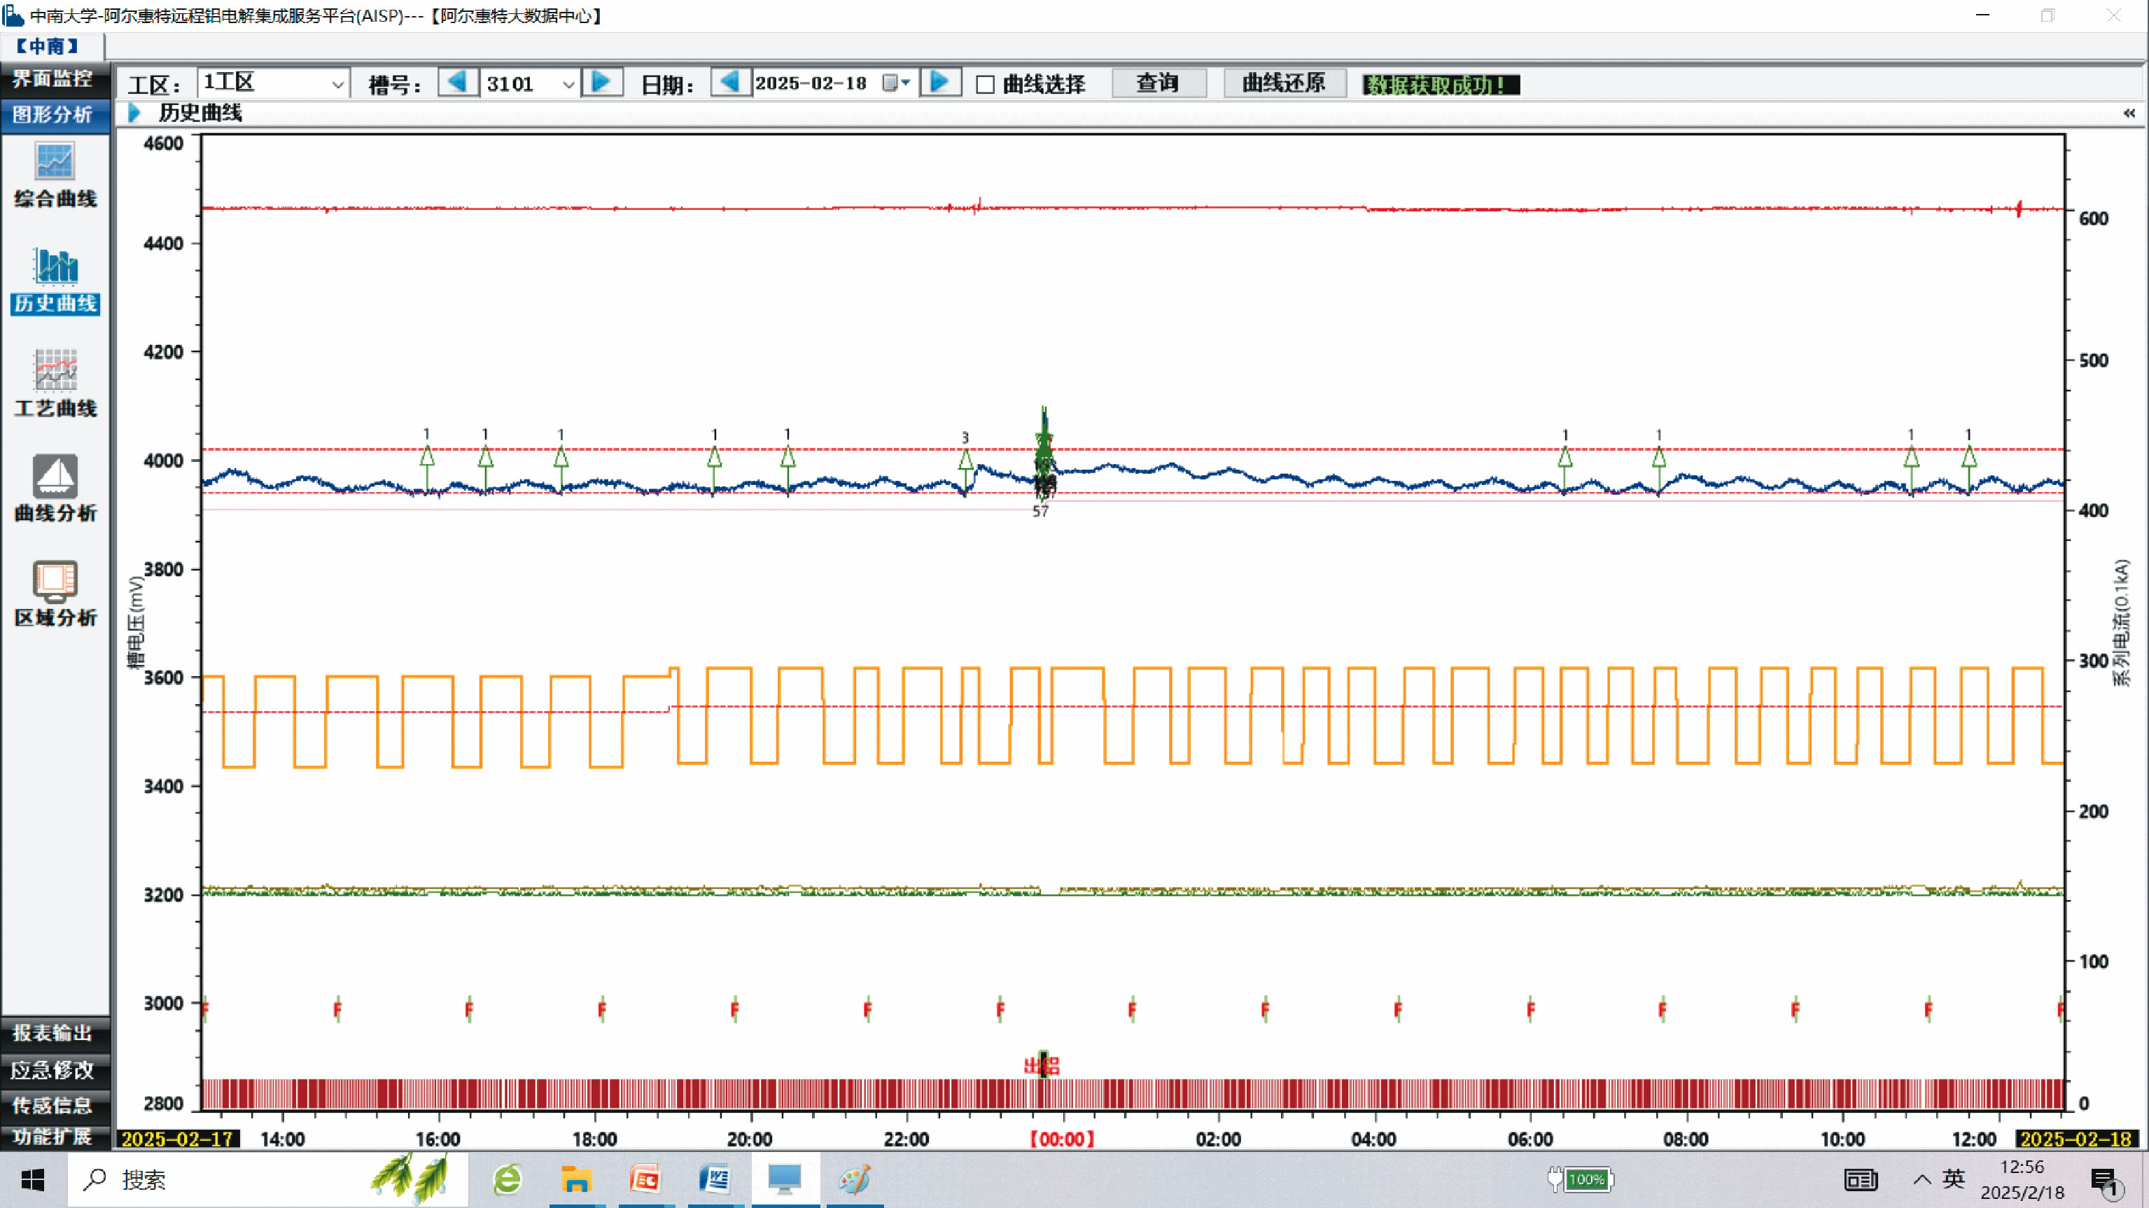Click the 历史曲线 header triangle icon
This screenshot has height=1208, width=2149.
pyautogui.click(x=134, y=113)
